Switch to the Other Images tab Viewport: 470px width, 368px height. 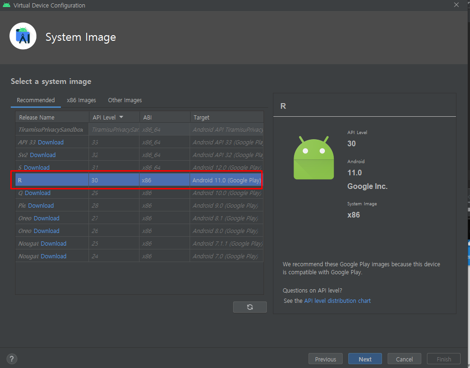pos(125,100)
